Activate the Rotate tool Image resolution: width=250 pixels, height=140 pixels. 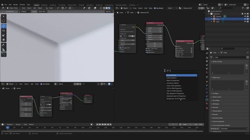pos(4,31)
